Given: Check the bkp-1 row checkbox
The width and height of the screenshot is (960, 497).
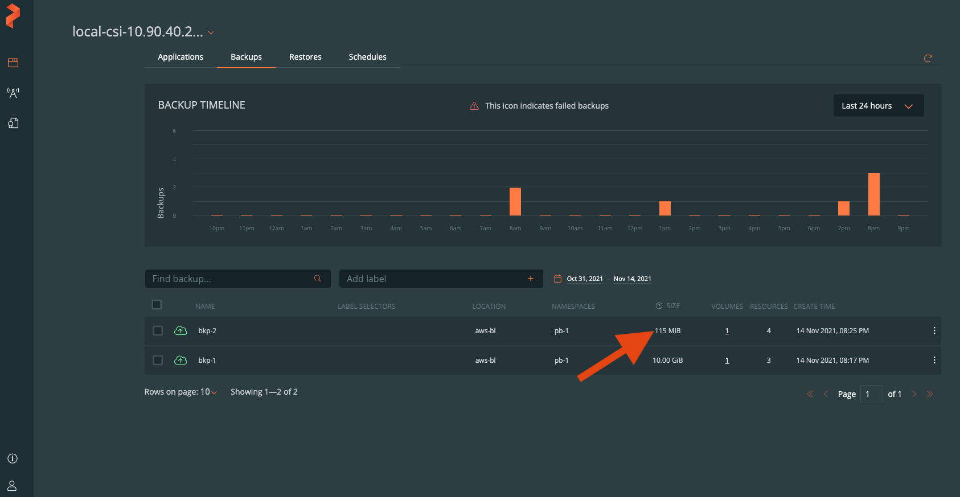Looking at the screenshot, I should pos(158,361).
